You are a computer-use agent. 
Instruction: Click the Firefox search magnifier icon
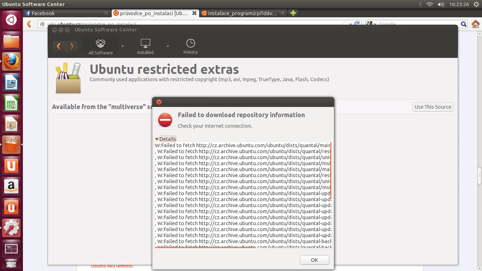[464, 24]
